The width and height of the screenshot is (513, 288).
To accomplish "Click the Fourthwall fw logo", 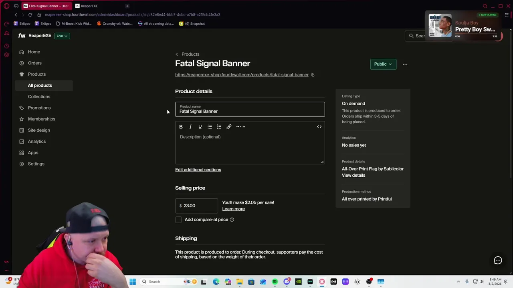I will tap(22, 36).
